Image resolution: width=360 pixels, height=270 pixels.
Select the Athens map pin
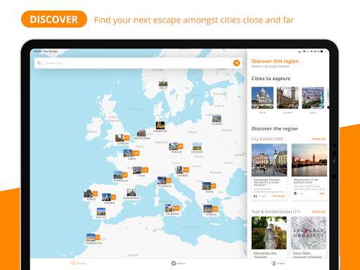[x=210, y=210]
